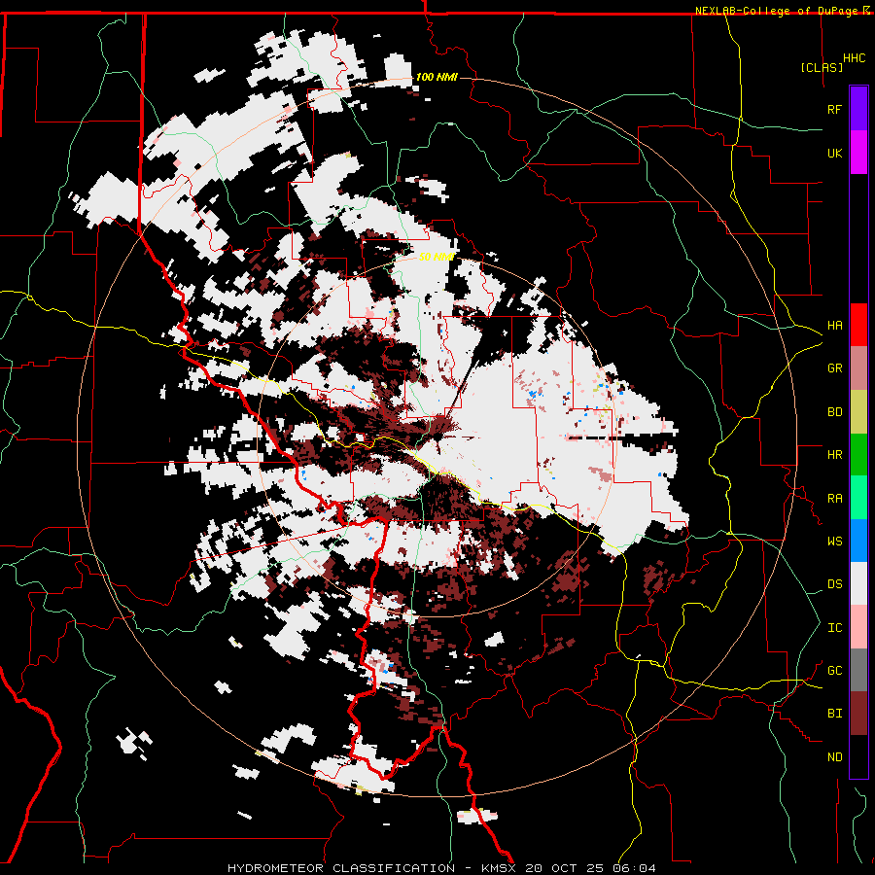
Task: Click the 'BD' legend label
Action: point(834,412)
